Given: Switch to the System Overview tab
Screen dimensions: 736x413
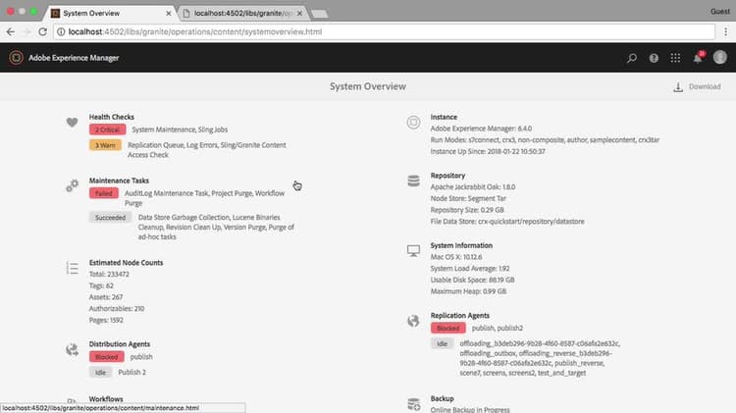Looking at the screenshot, I should (x=111, y=13).
